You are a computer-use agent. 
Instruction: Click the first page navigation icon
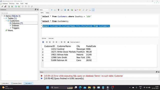click(x=53, y=42)
